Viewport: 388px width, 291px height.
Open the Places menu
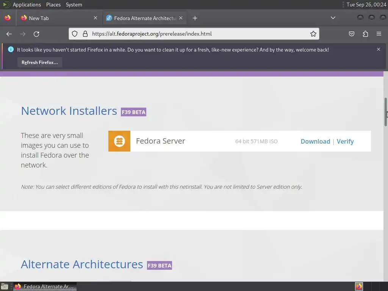[x=53, y=5]
